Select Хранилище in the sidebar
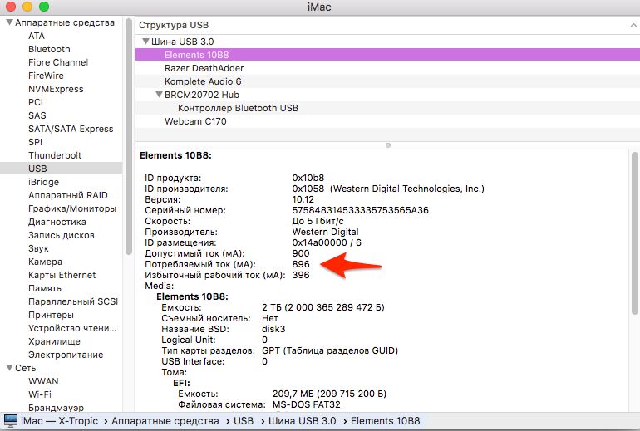 tap(54, 341)
